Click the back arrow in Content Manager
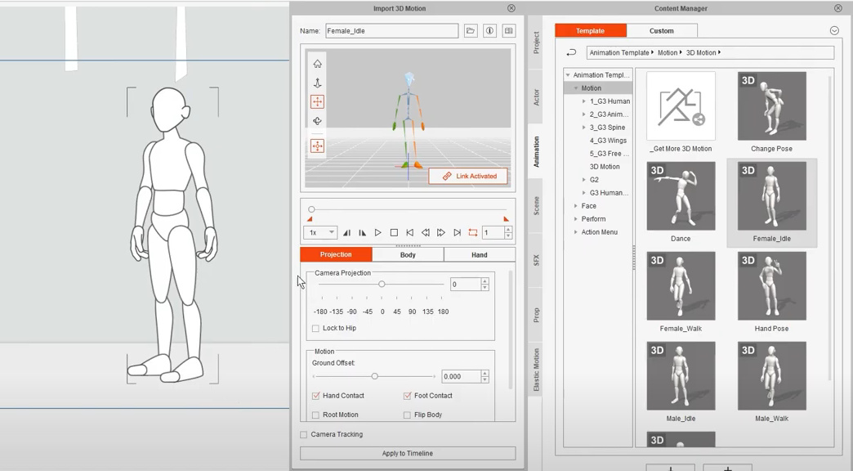This screenshot has width=853, height=471. click(x=571, y=53)
